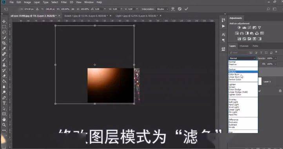Toggle filter for type layers
Viewport: 283px width, 149px height.
pos(261,53)
